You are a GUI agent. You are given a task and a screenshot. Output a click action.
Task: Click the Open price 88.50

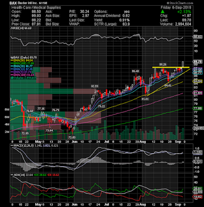[36, 12]
